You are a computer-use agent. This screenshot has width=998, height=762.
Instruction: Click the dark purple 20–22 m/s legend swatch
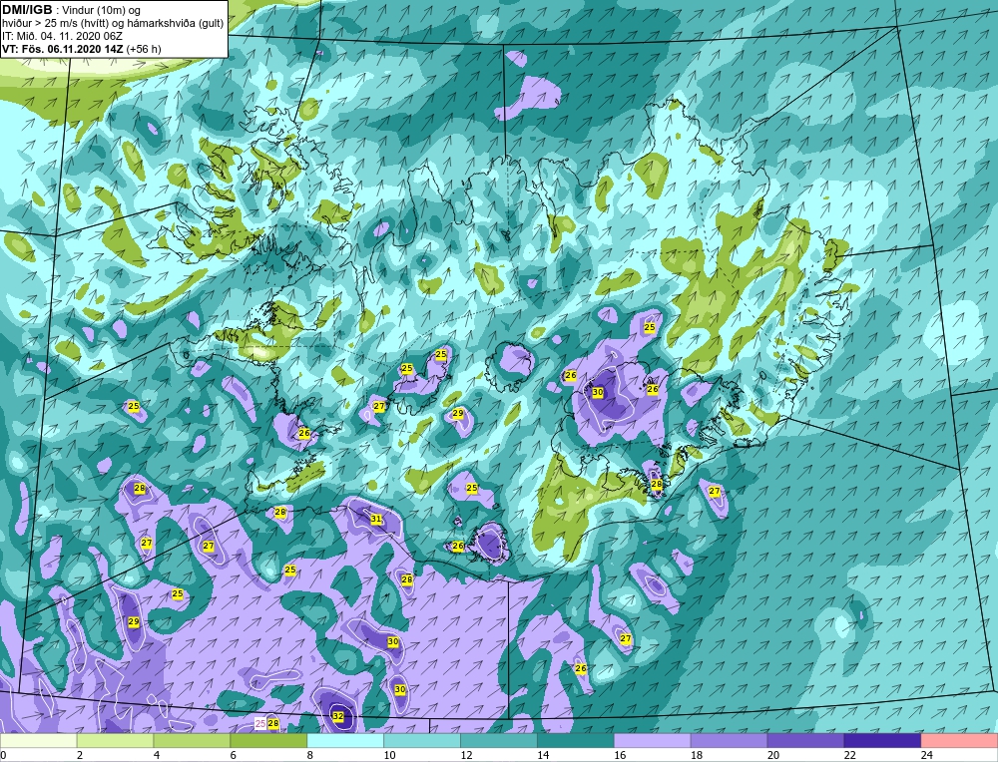click(x=805, y=741)
